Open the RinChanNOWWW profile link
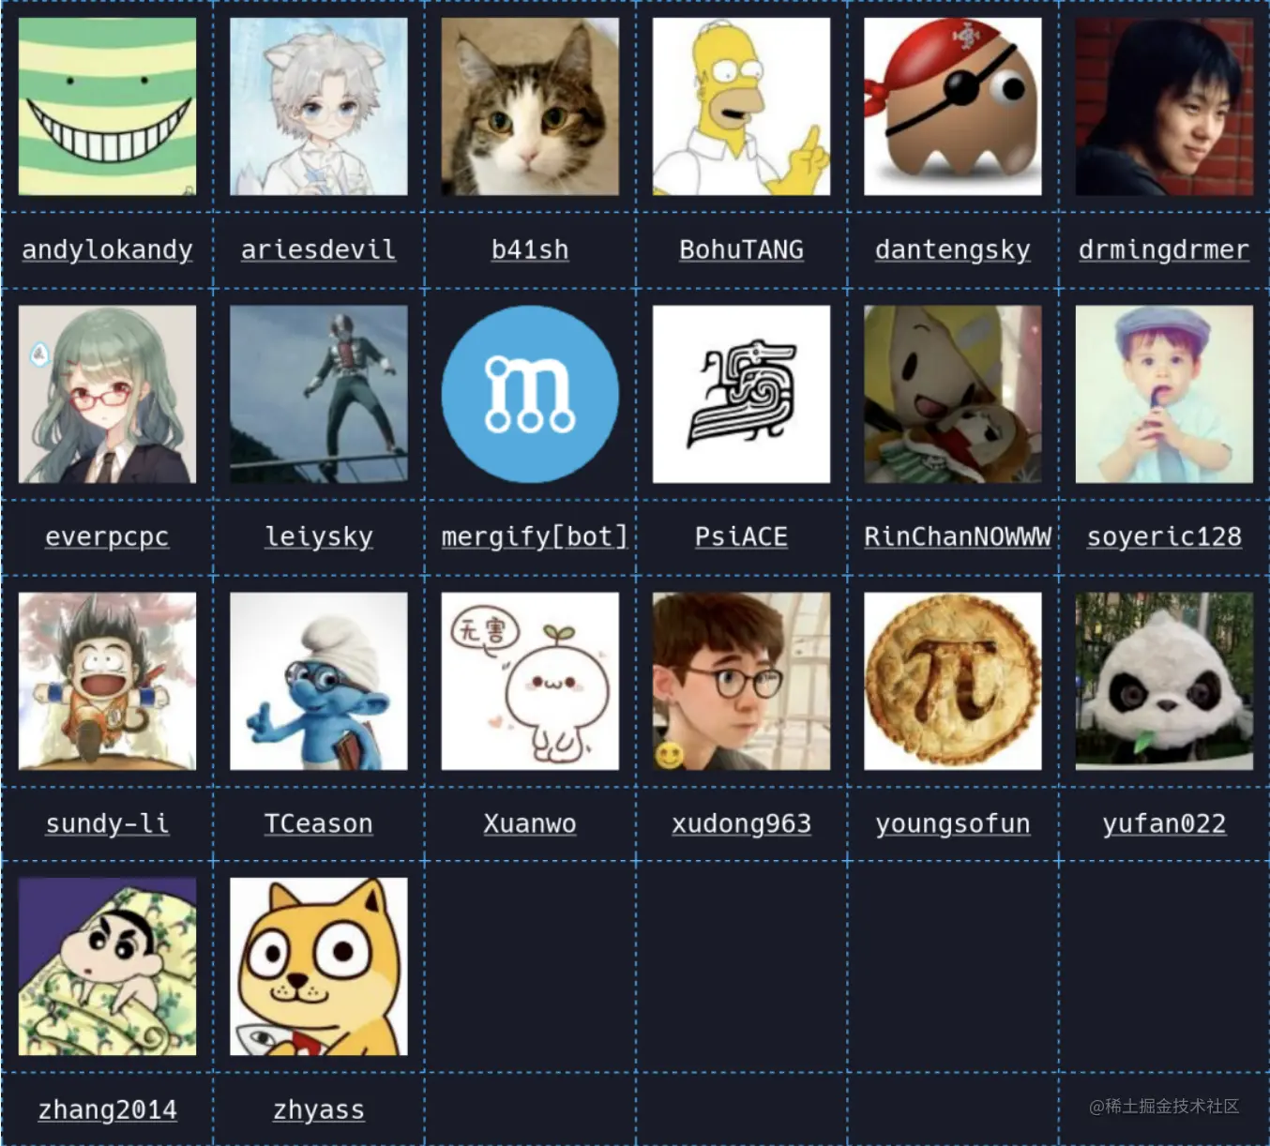Image resolution: width=1270 pixels, height=1146 pixels. tap(958, 536)
